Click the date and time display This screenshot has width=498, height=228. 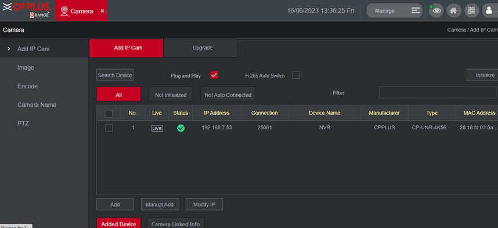pos(320,10)
